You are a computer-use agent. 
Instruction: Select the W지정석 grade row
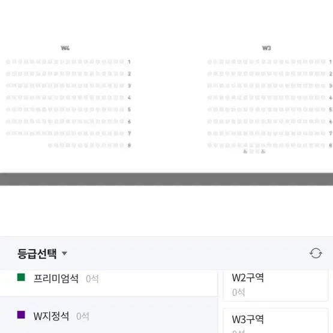click(x=109, y=316)
